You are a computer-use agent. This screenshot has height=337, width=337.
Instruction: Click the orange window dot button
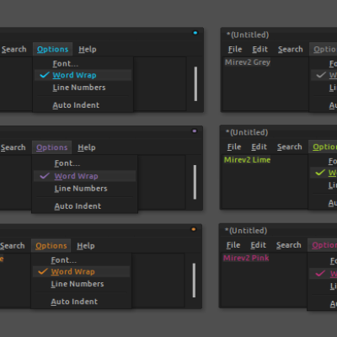(x=194, y=229)
